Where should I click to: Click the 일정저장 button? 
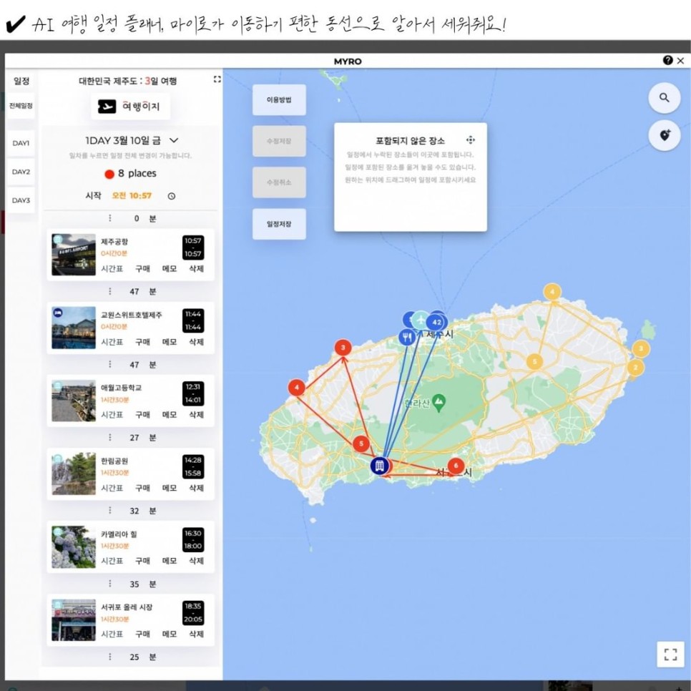pyautogui.click(x=279, y=224)
